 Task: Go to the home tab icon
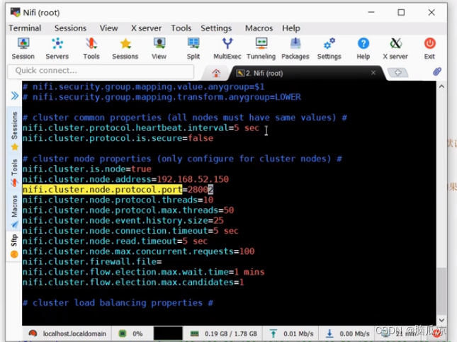tap(216, 73)
